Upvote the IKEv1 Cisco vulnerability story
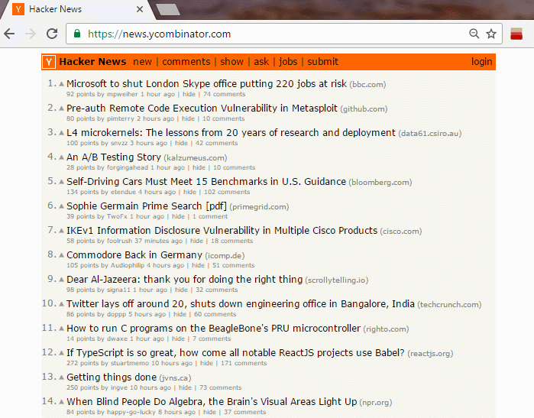Screen dimensions: 534x418 point(61,231)
